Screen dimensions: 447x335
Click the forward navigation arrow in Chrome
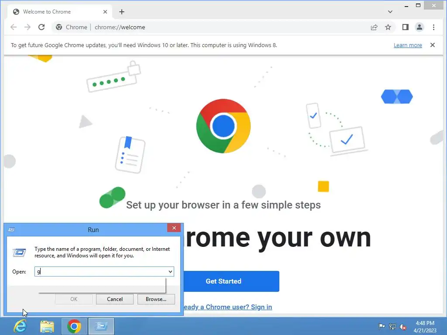[28, 27]
